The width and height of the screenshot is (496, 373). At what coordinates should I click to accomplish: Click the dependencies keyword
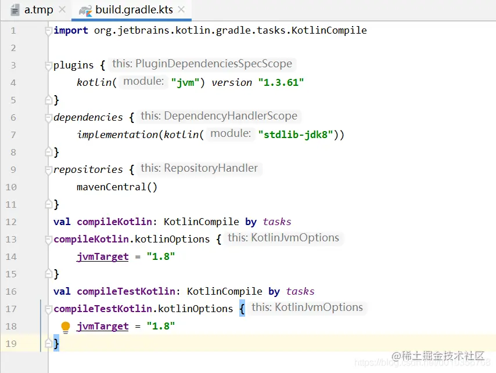(88, 117)
